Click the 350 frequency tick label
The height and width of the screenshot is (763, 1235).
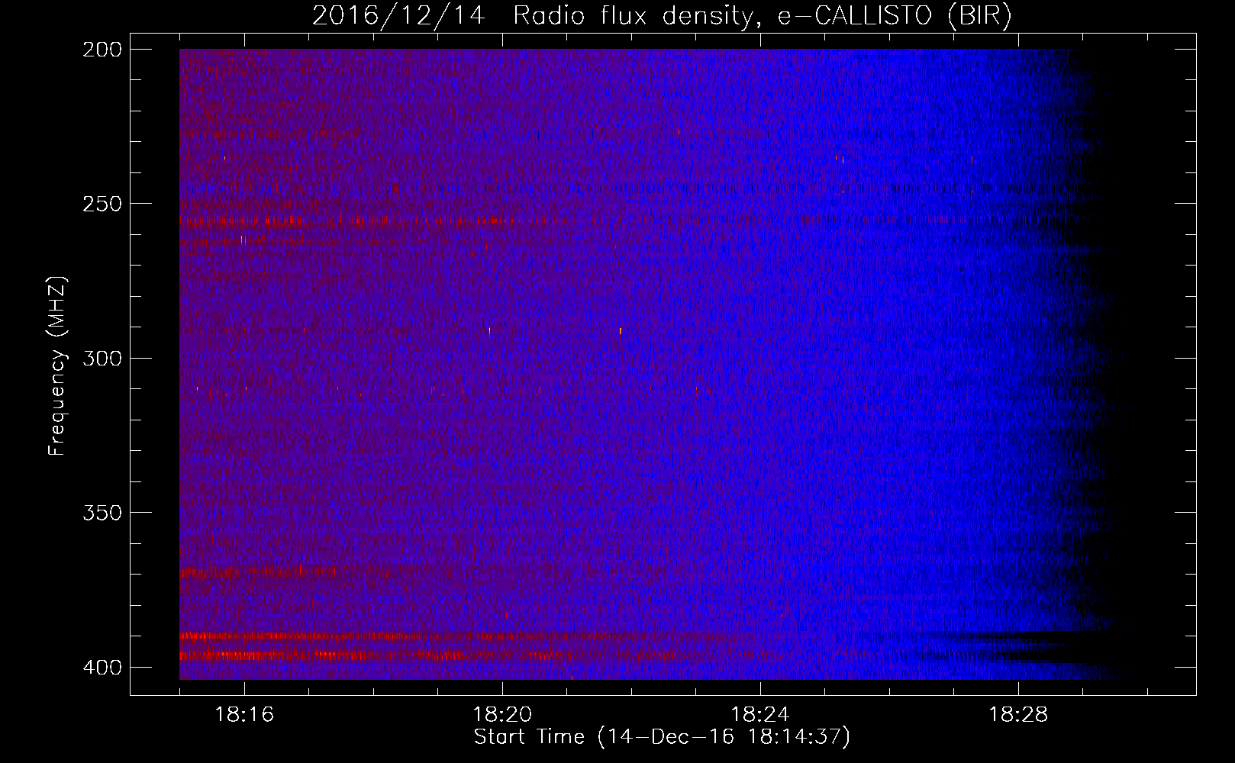pos(102,513)
